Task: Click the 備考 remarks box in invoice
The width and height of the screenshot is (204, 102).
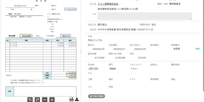Action: click(x=45, y=91)
